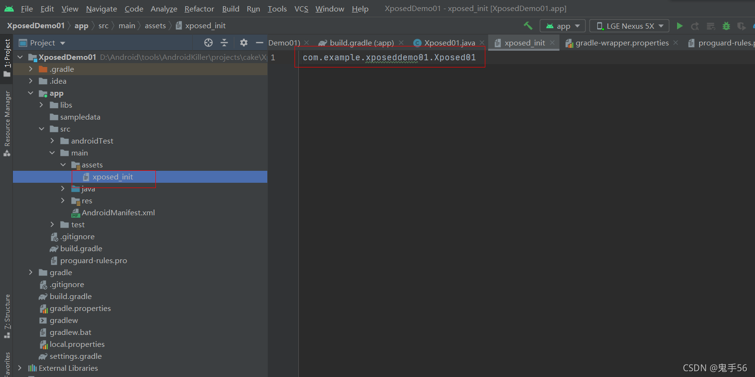Close the Xposed01.java tab
Screen dimensions: 755x377
tap(482, 43)
